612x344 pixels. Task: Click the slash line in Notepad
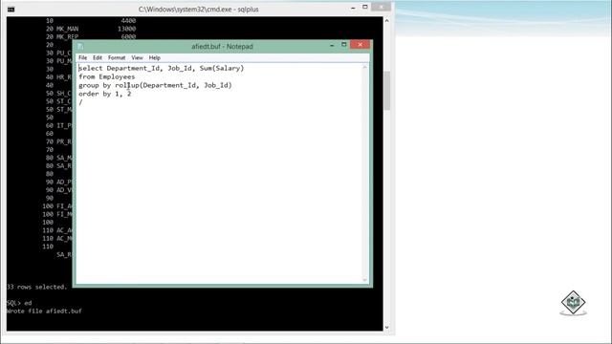(80, 102)
